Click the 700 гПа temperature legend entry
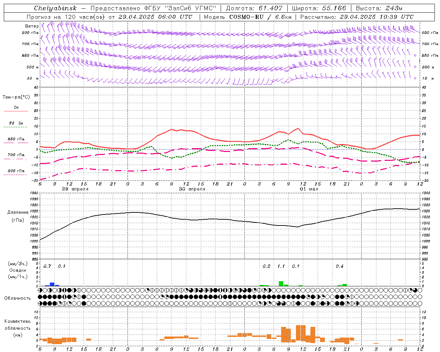Viewport: 440px width, 352px height. [16, 155]
